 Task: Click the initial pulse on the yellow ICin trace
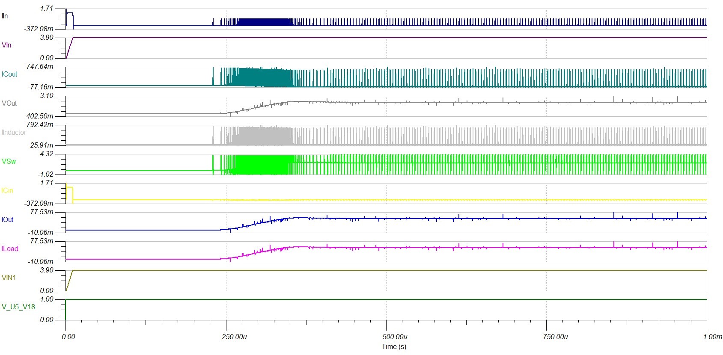[x=70, y=193]
